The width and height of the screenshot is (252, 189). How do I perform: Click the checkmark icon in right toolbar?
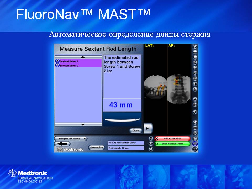tap(195, 112)
